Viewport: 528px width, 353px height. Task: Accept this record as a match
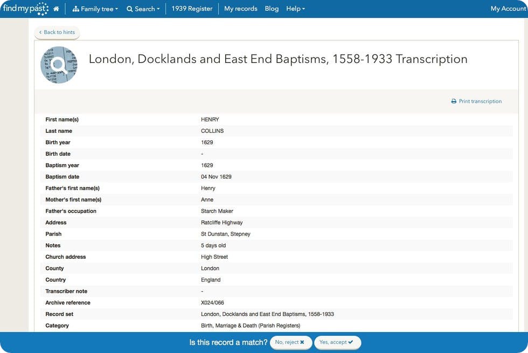click(x=337, y=342)
